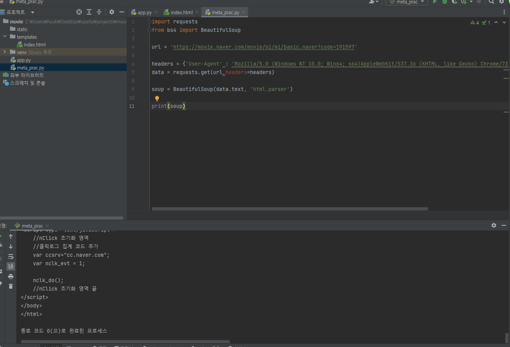Hide the Run tool window

[x=504, y=225]
